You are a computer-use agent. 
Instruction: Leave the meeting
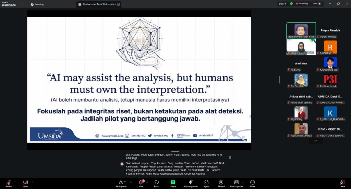pos(342,183)
